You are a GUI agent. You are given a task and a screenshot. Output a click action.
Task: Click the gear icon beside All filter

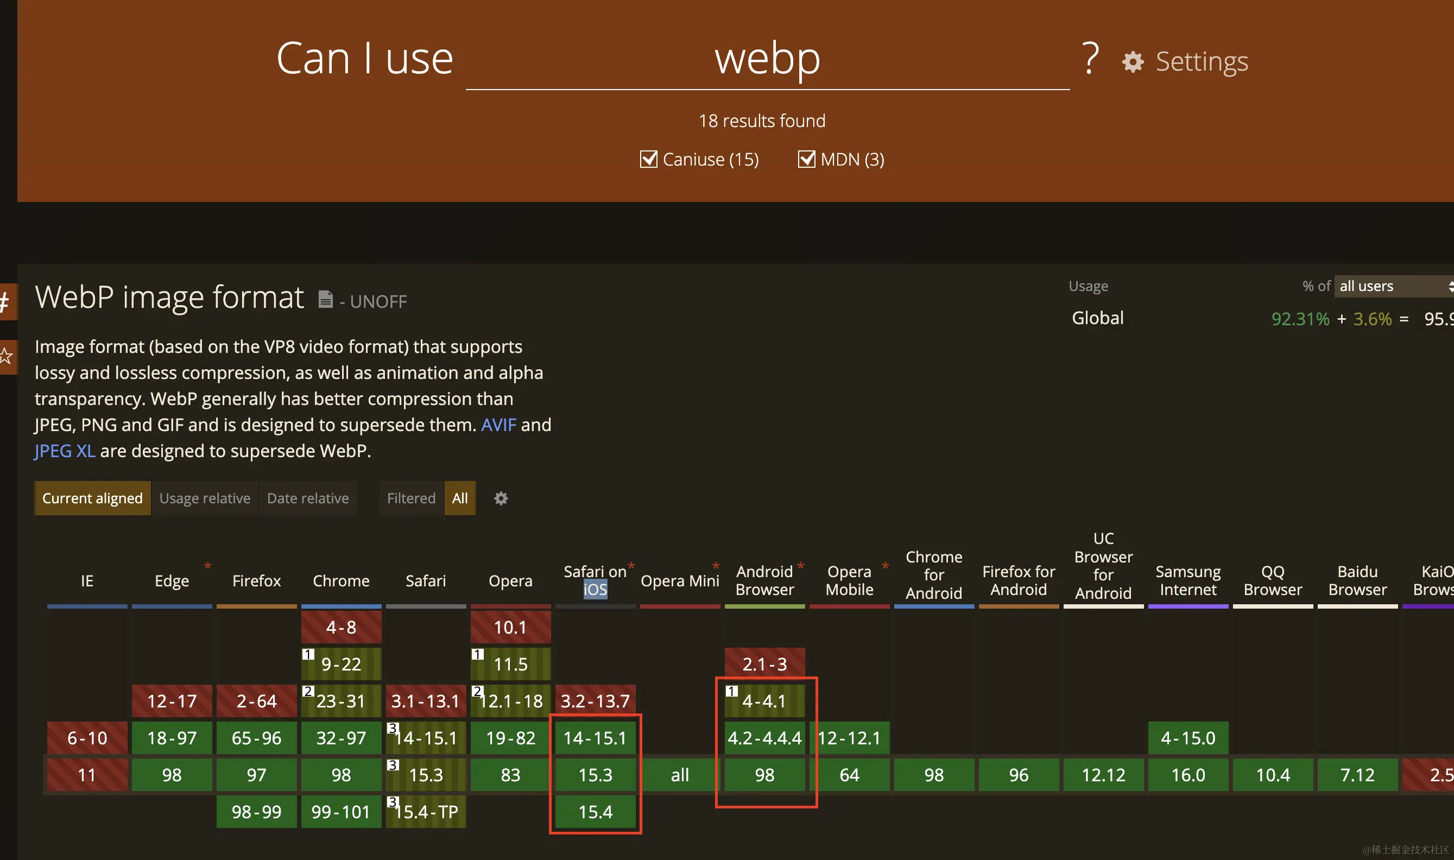pos(501,498)
